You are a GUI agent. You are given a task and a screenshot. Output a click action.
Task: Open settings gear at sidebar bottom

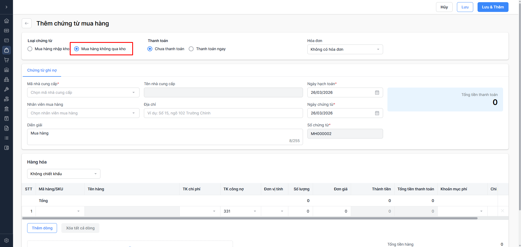7,240
